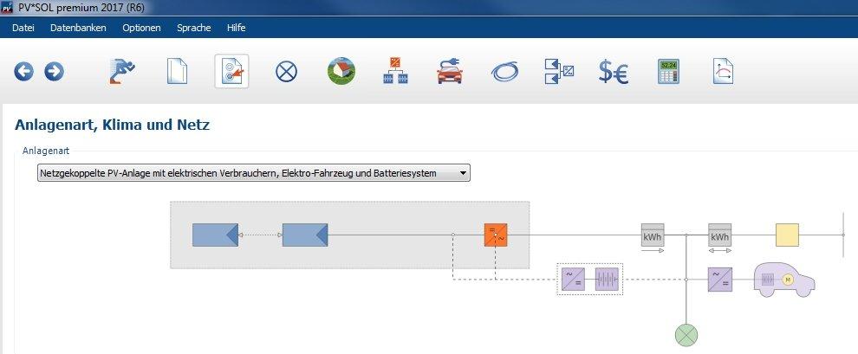The width and height of the screenshot is (858, 354).
Task: Click the orange inverter symbol in diagram
Action: (496, 235)
